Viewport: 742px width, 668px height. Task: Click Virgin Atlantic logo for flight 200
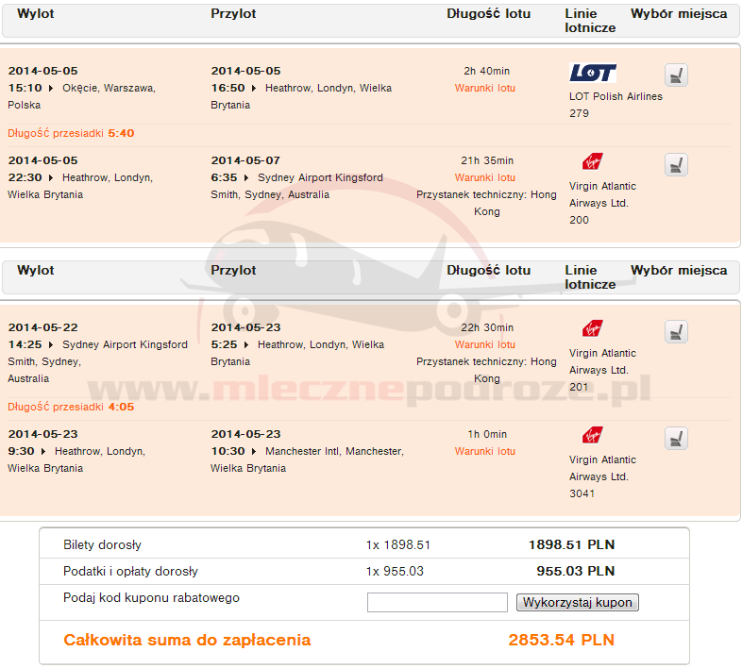pos(592,161)
